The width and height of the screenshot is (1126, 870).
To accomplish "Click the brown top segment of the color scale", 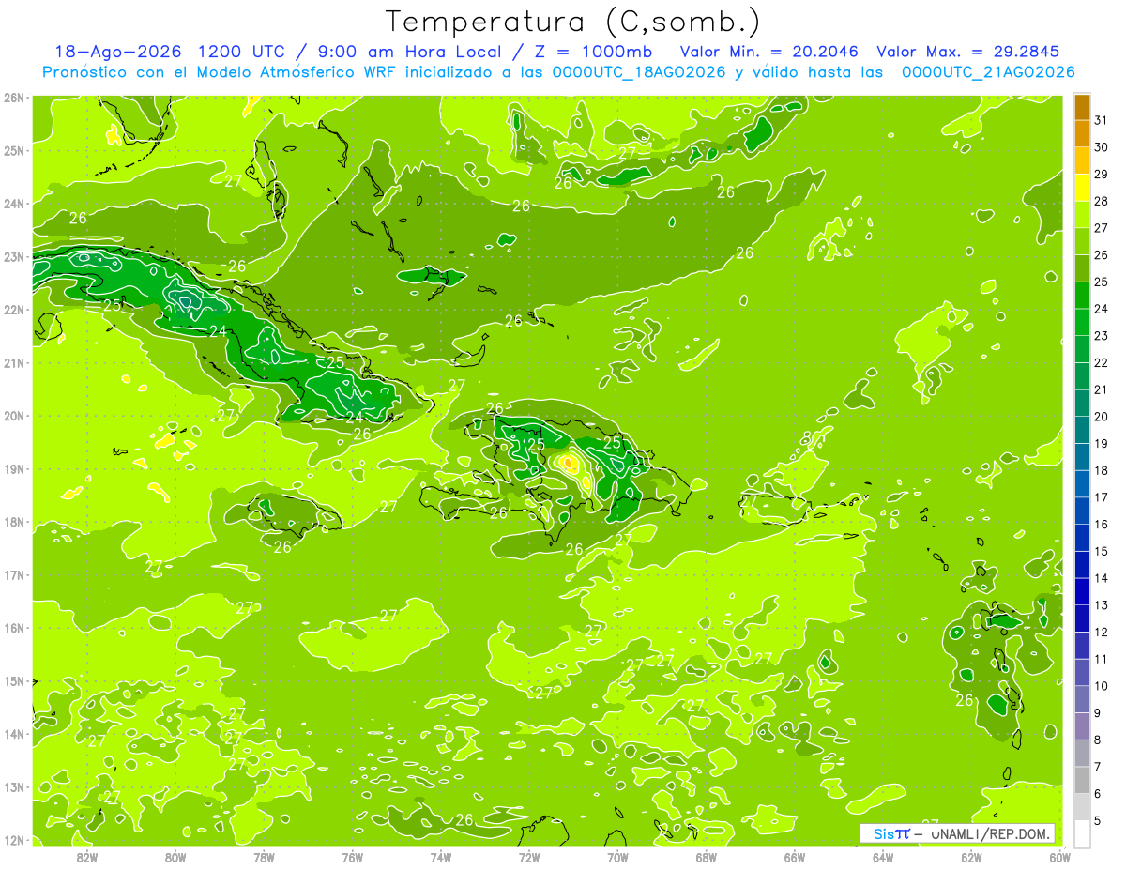I will pyautogui.click(x=1082, y=108).
